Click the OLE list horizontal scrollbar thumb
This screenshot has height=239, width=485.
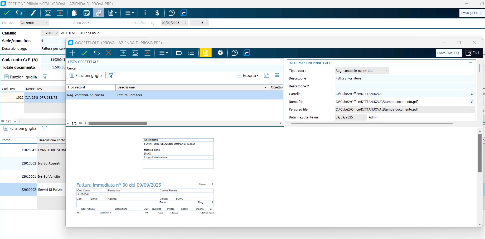(118, 123)
